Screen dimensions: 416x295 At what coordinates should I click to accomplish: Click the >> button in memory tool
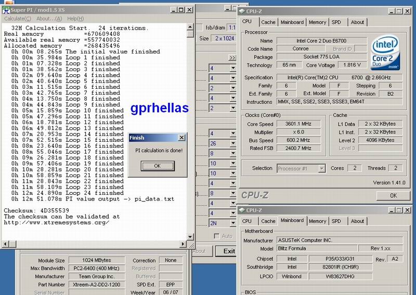click(x=232, y=58)
